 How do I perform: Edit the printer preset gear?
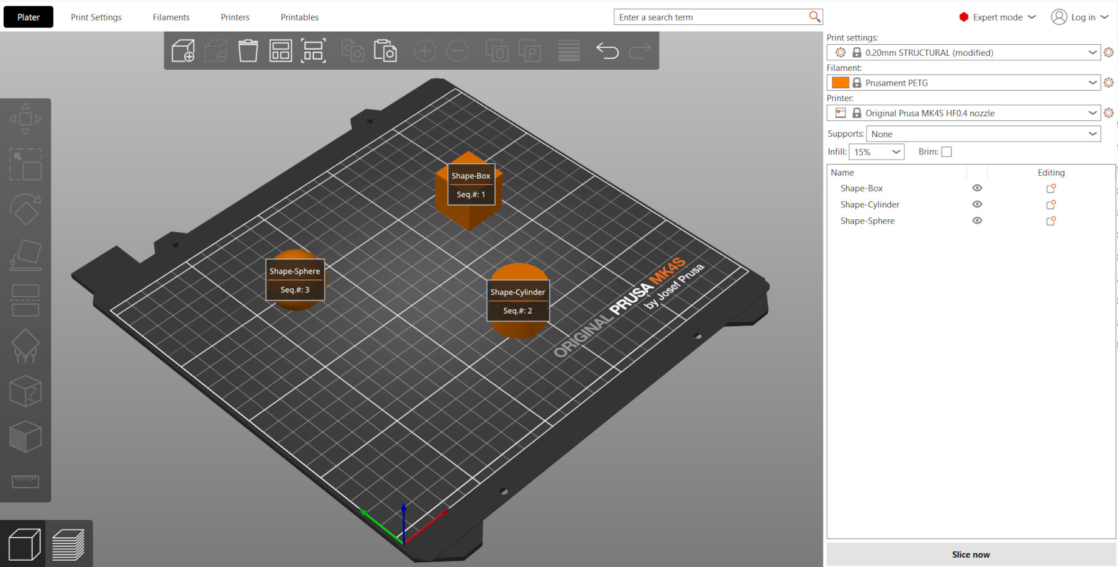[x=1109, y=113]
